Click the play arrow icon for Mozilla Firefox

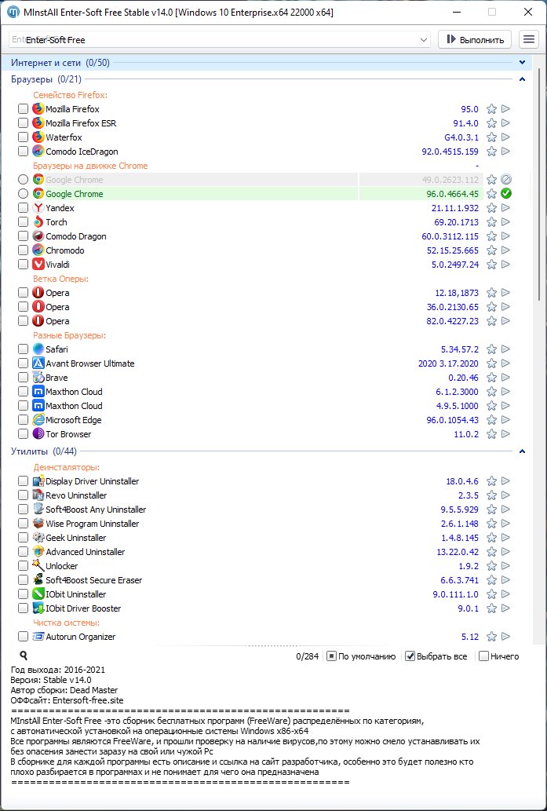(506, 109)
